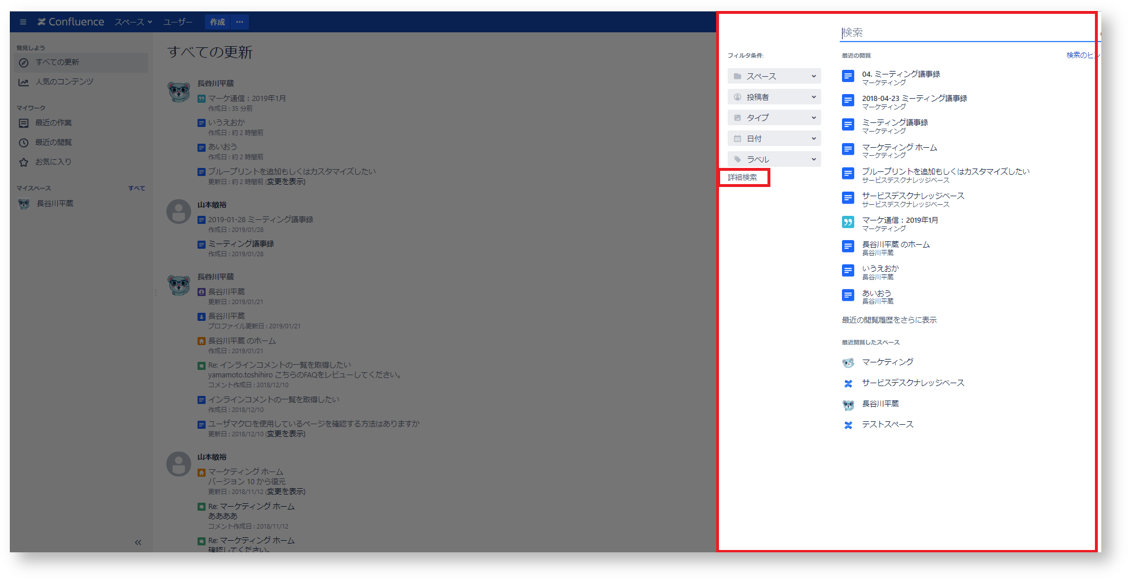Screen dimensions: 1129x580
Task: Open the 検索のヒント search tips link
Action: coord(1082,55)
